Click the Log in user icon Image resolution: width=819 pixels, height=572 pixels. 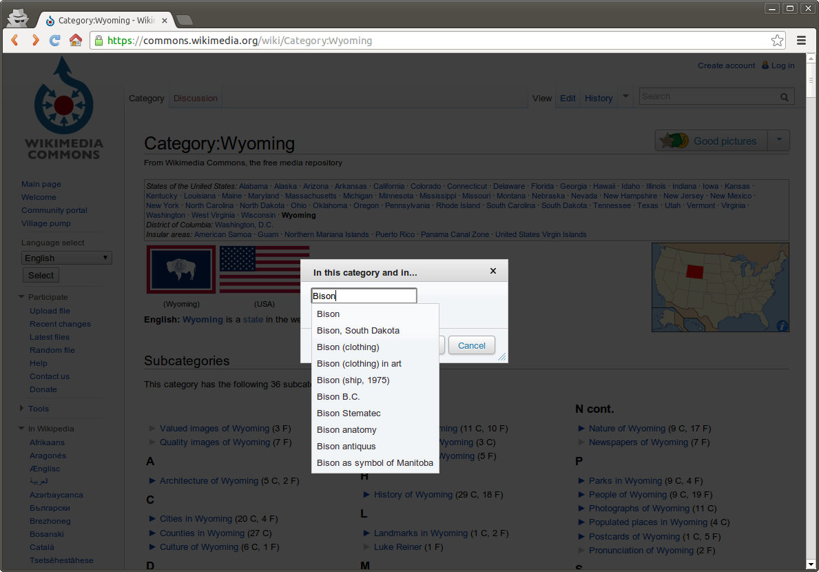[765, 65]
